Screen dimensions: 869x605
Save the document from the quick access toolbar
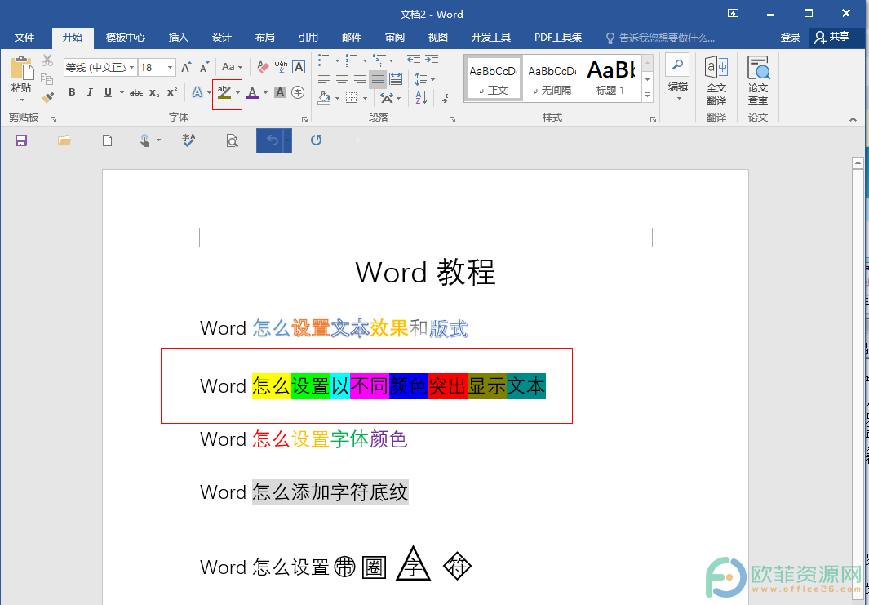(21, 140)
